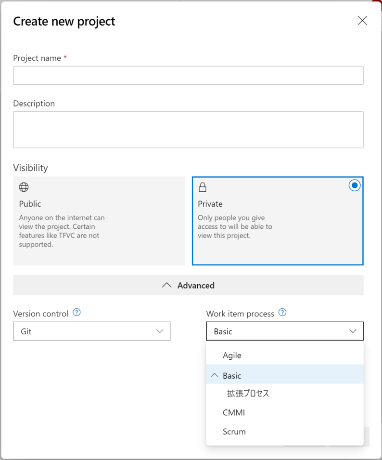Screen dimensions: 382x460
Task: Close the Create new project dialog
Action: [362, 21]
